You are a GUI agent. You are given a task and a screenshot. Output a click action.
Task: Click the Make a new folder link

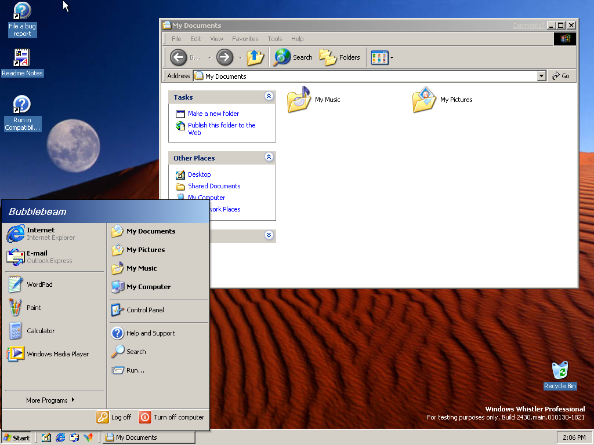[213, 114]
